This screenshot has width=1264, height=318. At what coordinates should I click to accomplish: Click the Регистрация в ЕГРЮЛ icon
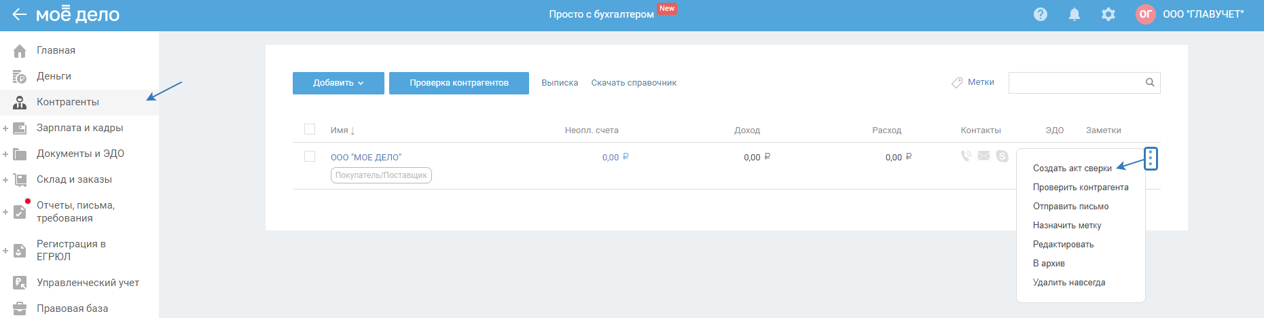tap(20, 250)
